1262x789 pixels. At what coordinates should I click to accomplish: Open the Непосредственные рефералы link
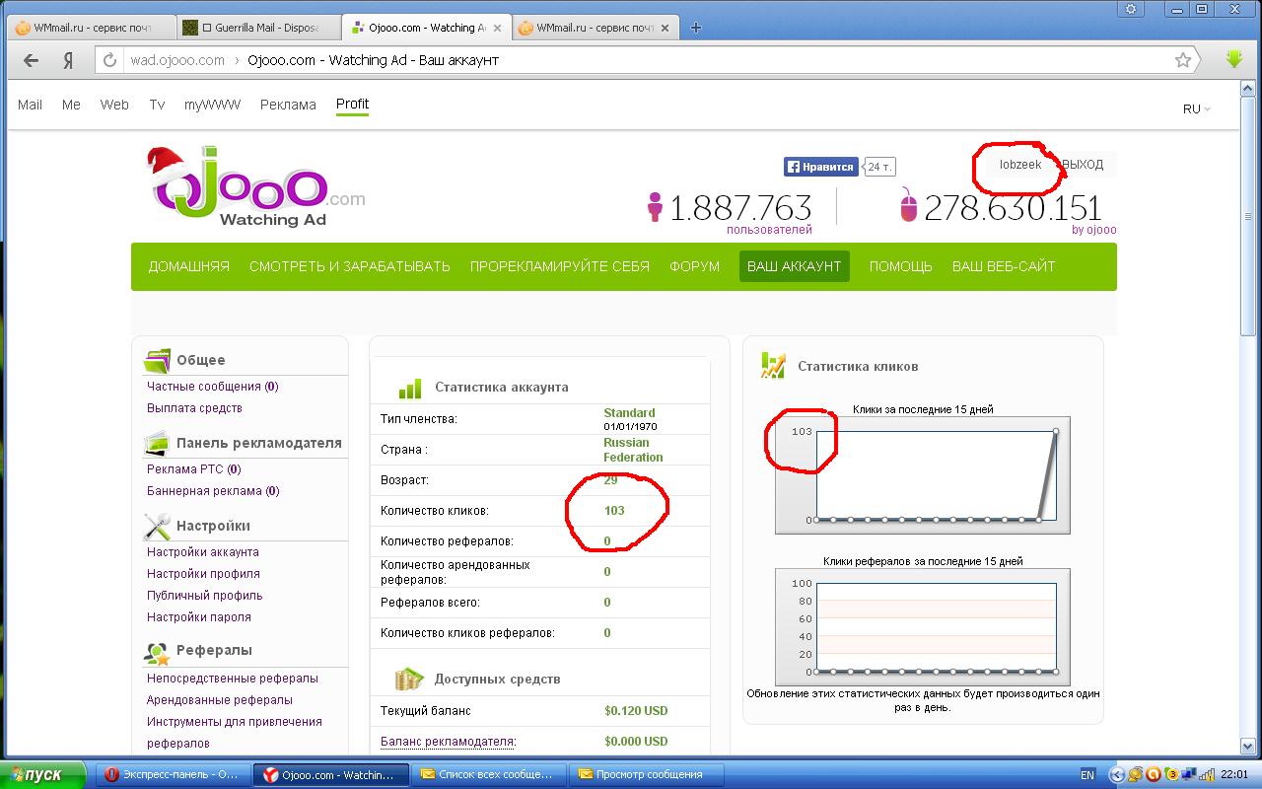pos(233,679)
